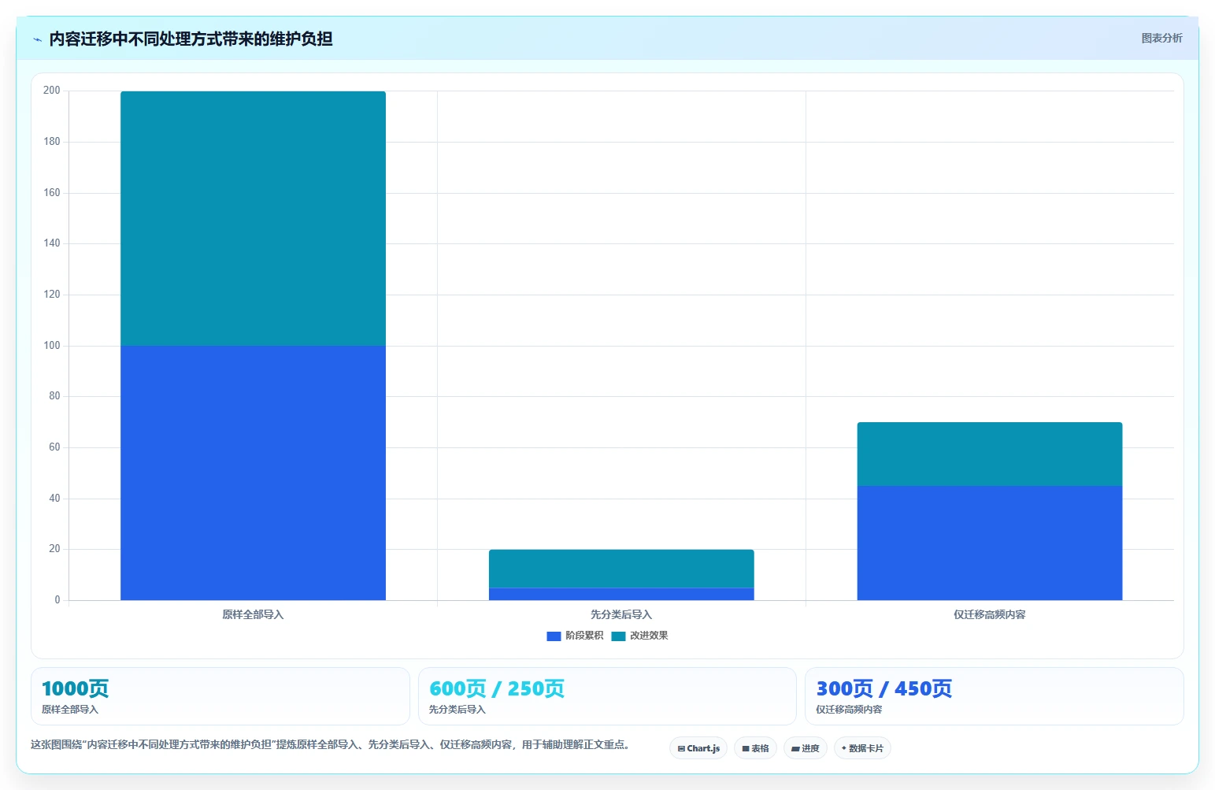This screenshot has height=790, width=1215.
Task: Click the 20 y-axis tick label
Action: pyautogui.click(x=54, y=549)
